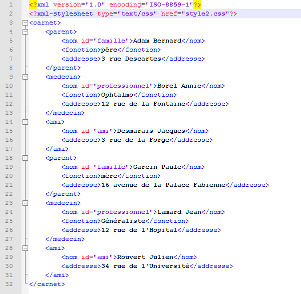Click the closing </carnet> tag
This screenshot has width=301, height=294.
(47, 284)
